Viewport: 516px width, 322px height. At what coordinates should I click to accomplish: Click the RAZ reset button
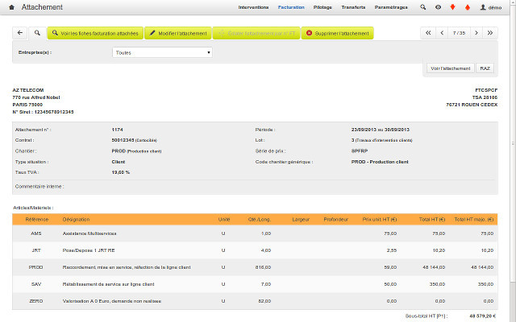pyautogui.click(x=485, y=68)
